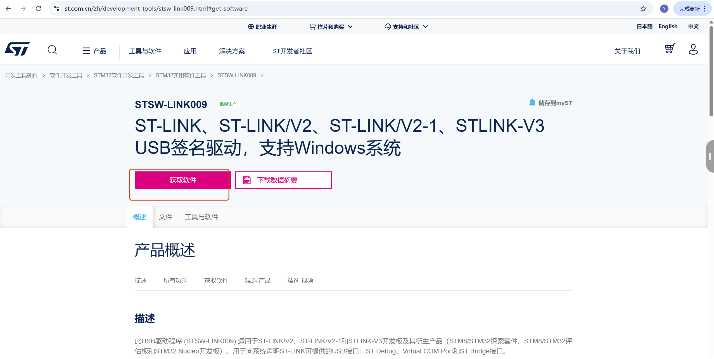Open 关于我们 menu item
The height and width of the screenshot is (359, 714).
(627, 51)
